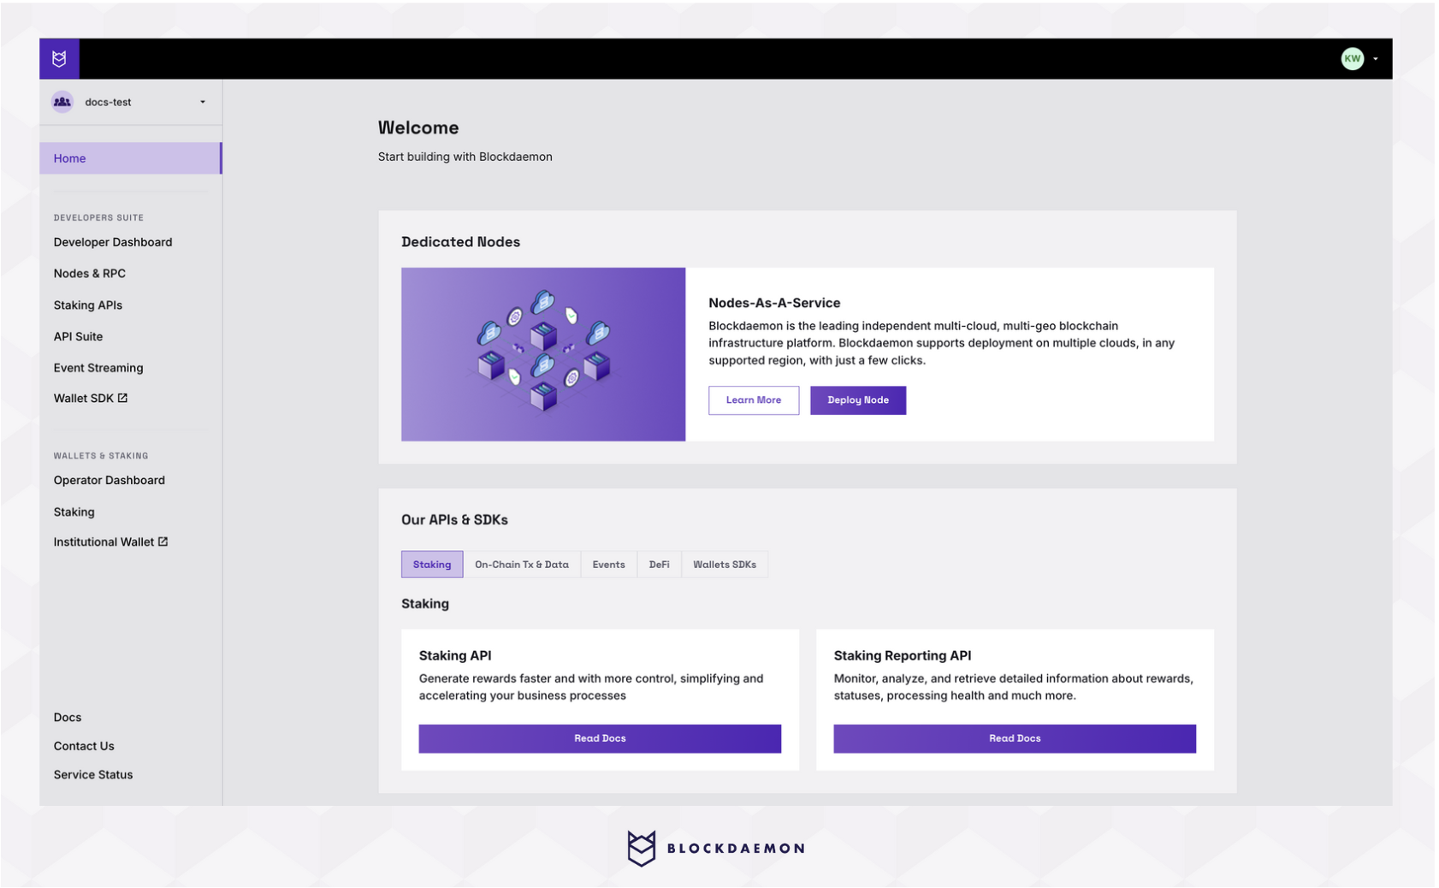Switch to DeFi tab
This screenshot has height=888, width=1439.
pyautogui.click(x=660, y=565)
